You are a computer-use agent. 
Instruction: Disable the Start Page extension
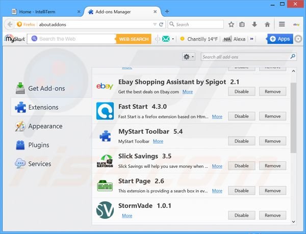242,191
